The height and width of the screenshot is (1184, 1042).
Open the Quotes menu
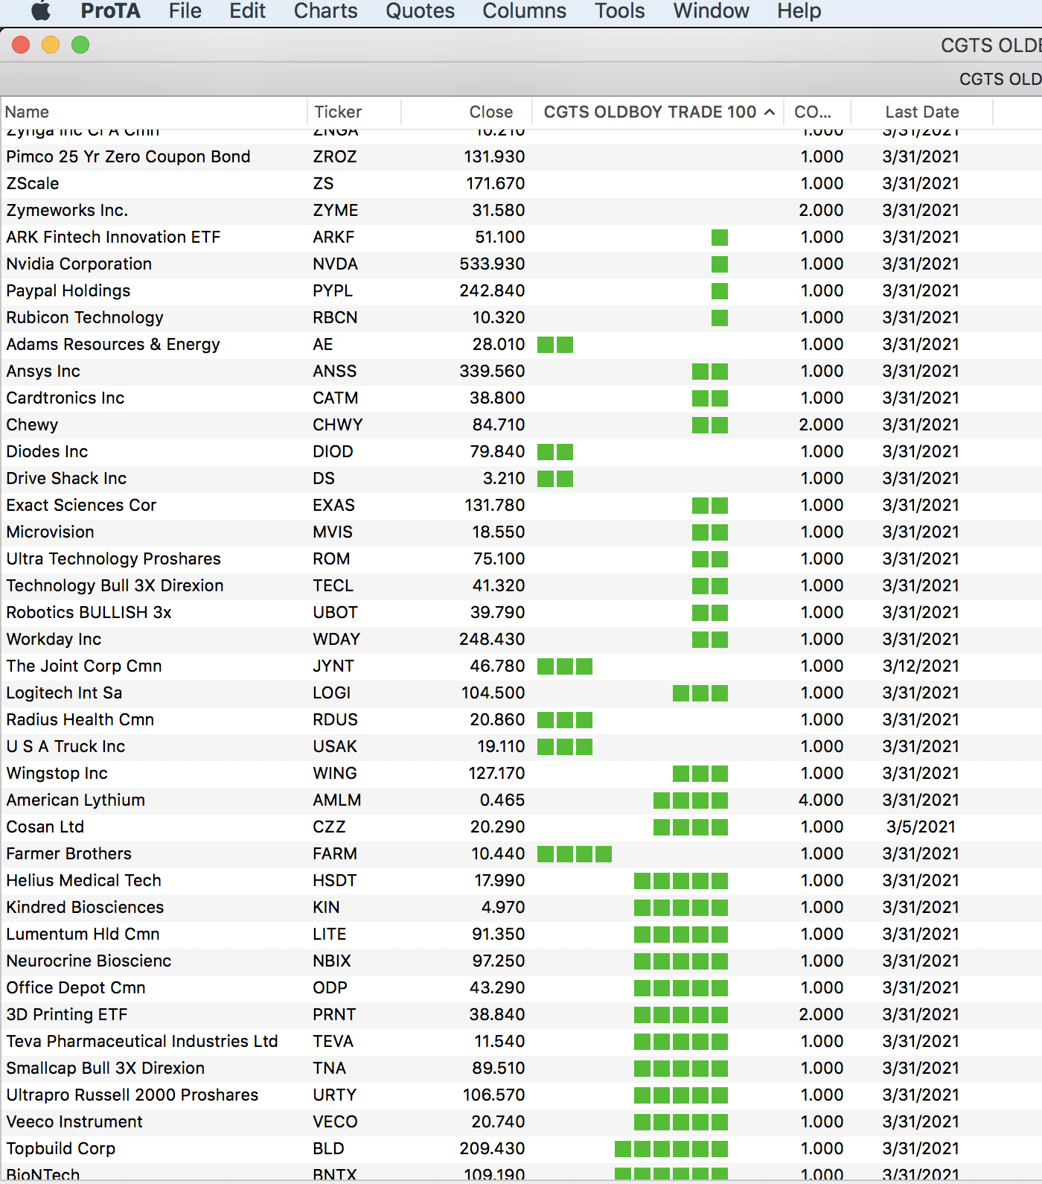[420, 11]
